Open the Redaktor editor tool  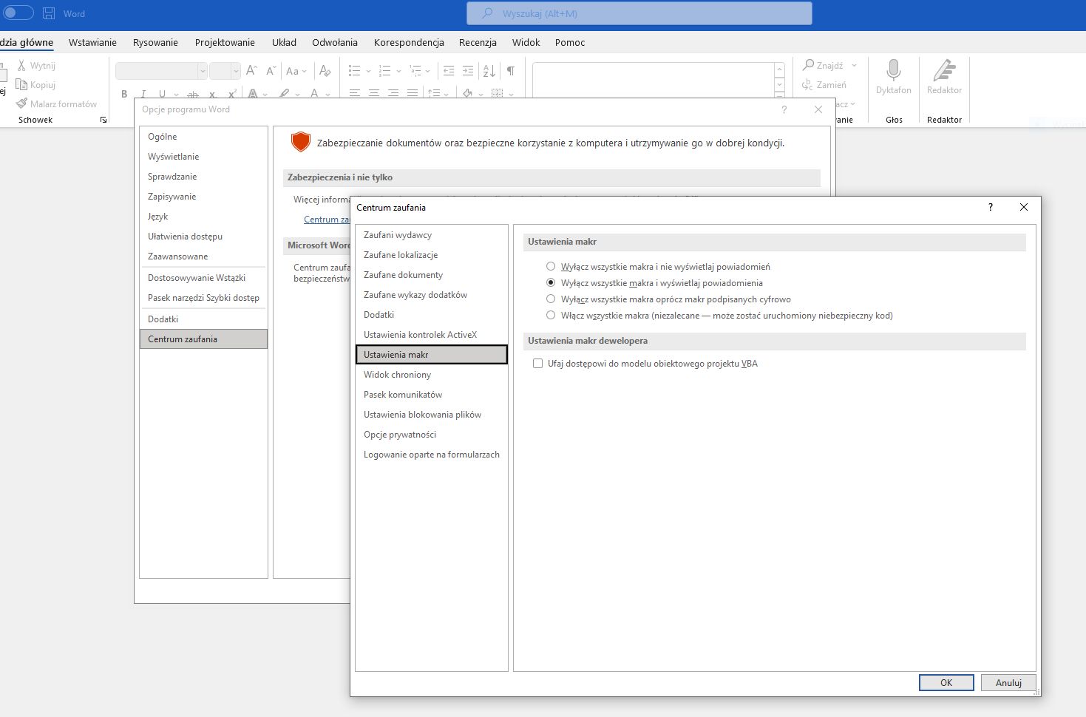[944, 71]
